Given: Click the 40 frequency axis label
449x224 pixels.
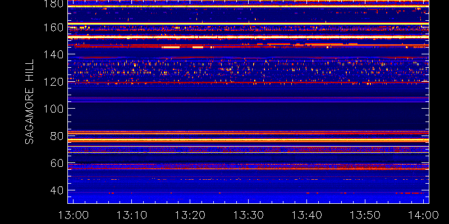Looking at the screenshot, I should (x=57, y=190).
